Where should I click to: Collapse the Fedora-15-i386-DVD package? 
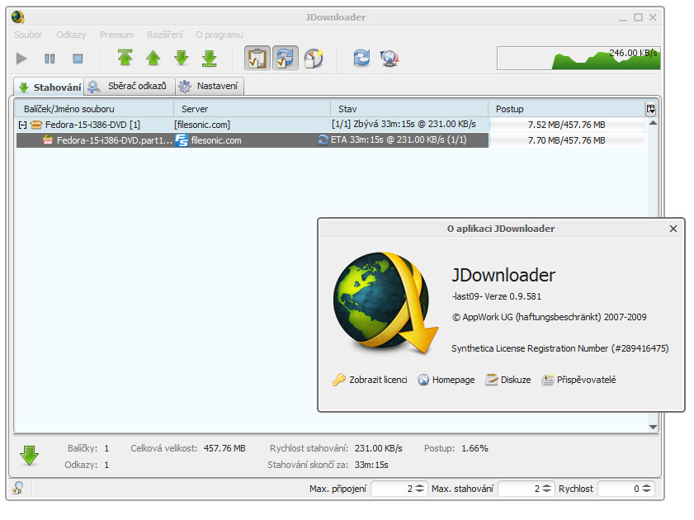pos(22,125)
